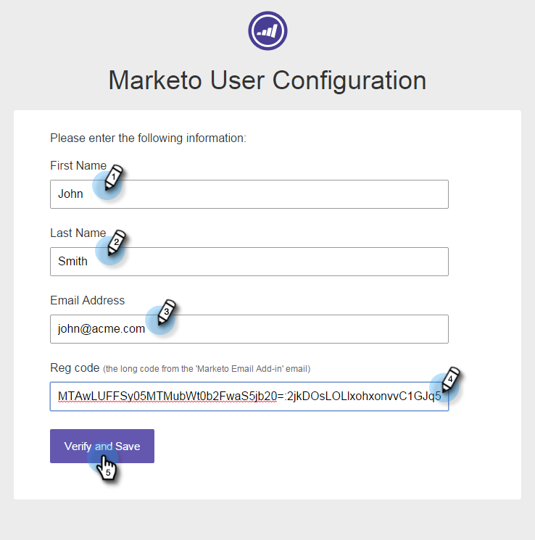Click the First Name label
This screenshot has width=535, height=540.
(78, 165)
